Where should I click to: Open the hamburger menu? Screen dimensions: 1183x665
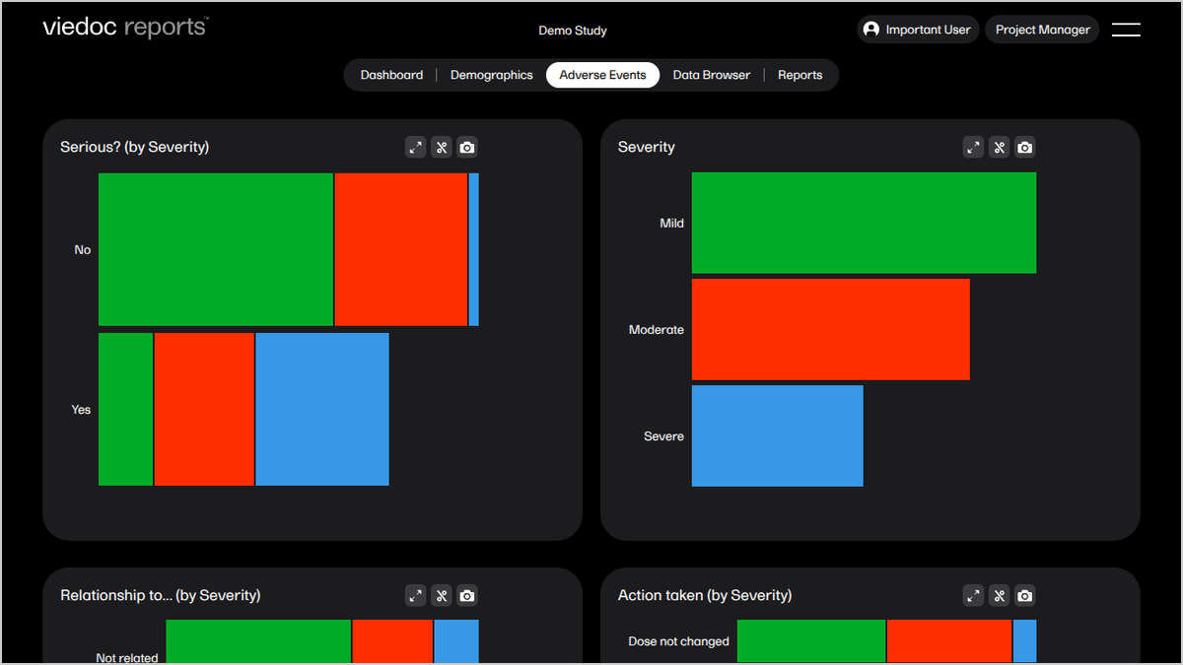pos(1126,30)
